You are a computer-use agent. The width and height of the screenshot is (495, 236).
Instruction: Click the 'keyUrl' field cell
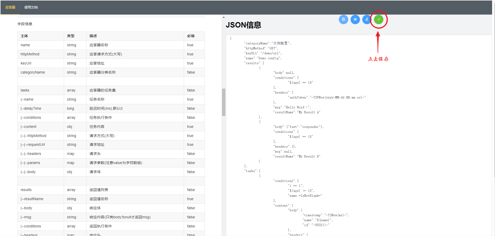pyautogui.click(x=41, y=63)
